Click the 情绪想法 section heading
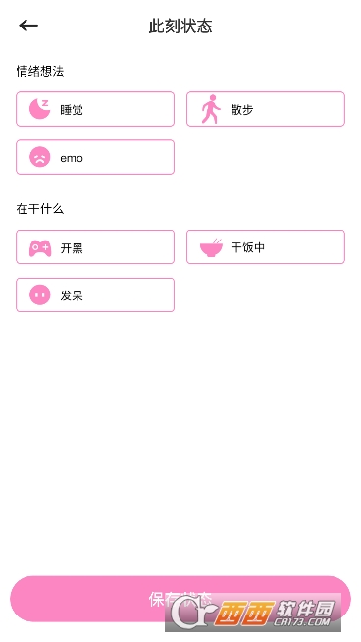This screenshot has width=361, height=642. (x=39, y=72)
